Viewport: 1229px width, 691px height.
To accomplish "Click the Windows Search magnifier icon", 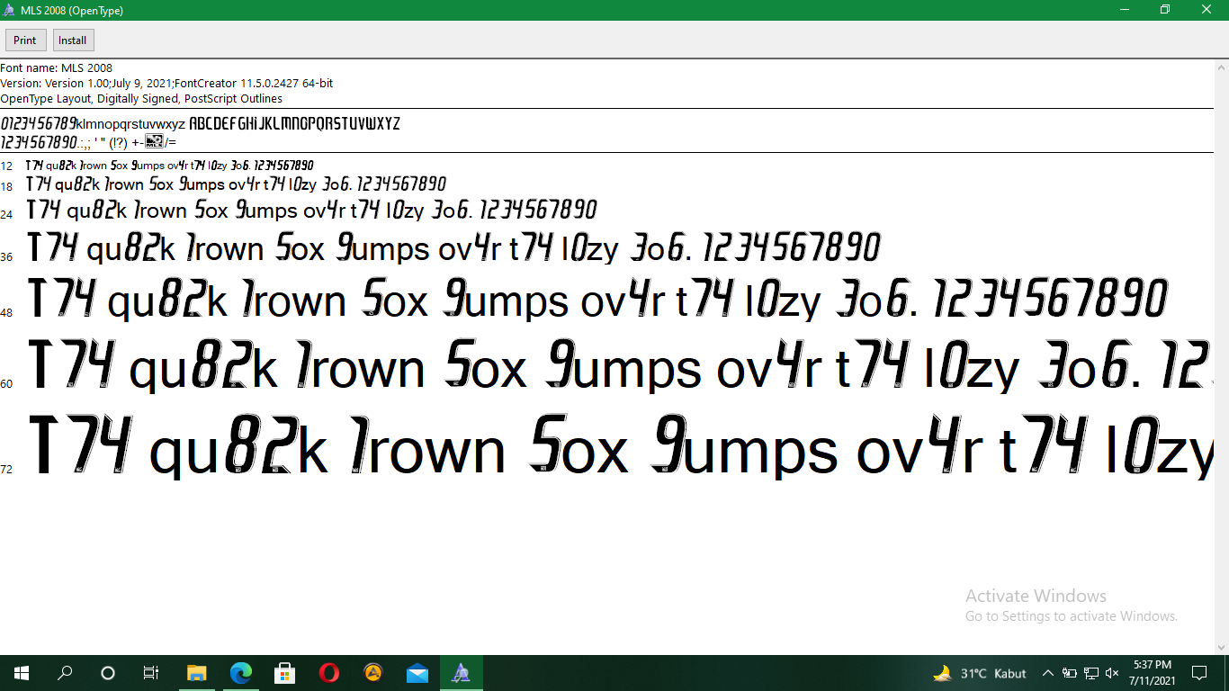I will [x=63, y=672].
